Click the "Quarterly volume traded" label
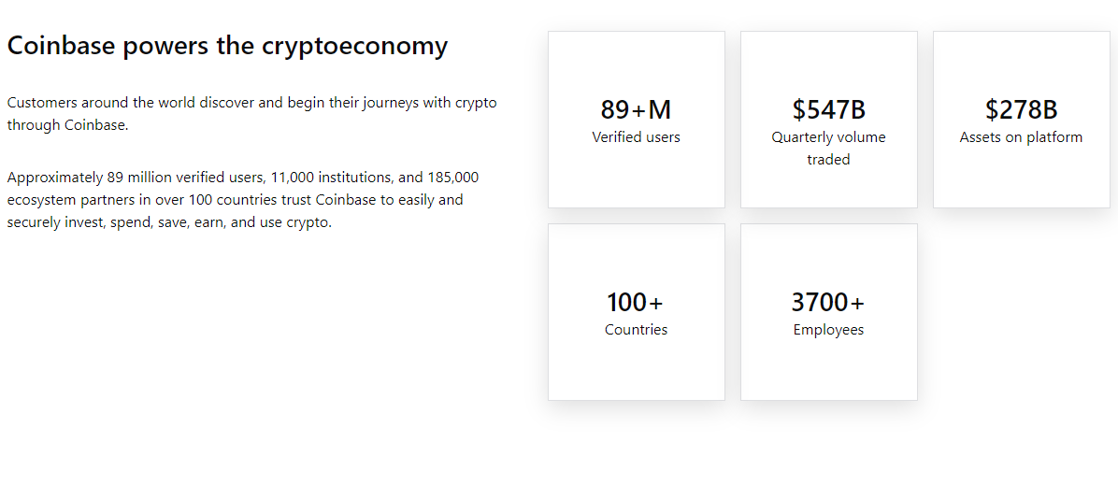The image size is (1118, 499). pos(828,148)
